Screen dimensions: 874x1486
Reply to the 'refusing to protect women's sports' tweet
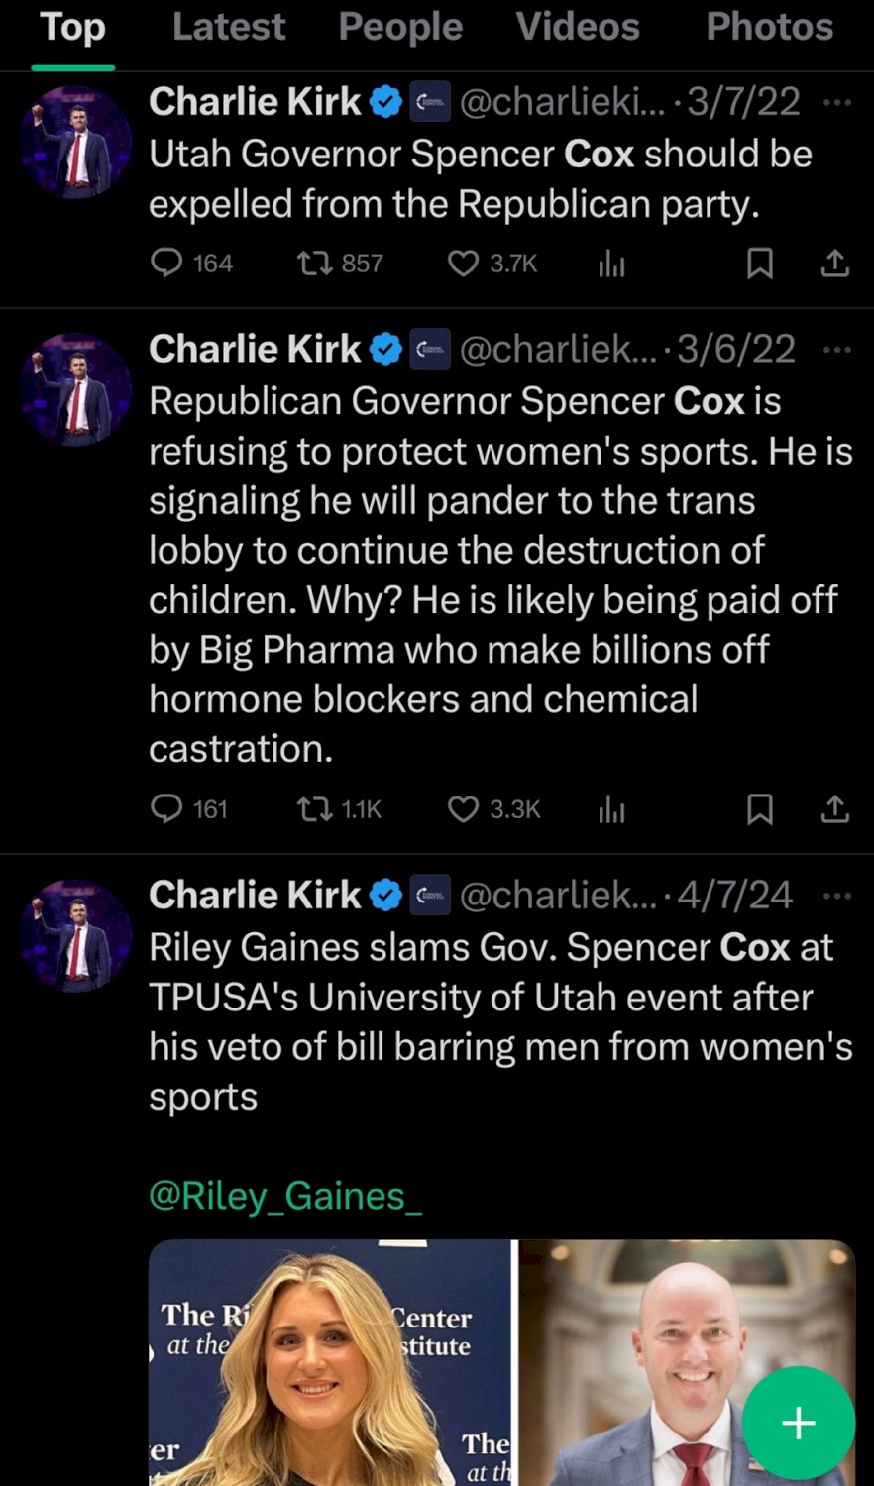(x=166, y=809)
